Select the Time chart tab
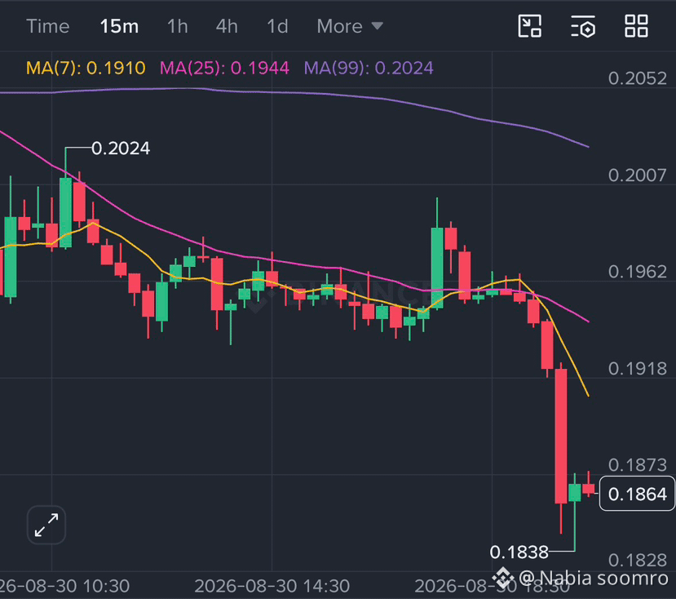Image resolution: width=676 pixels, height=599 pixels. pyautogui.click(x=48, y=26)
